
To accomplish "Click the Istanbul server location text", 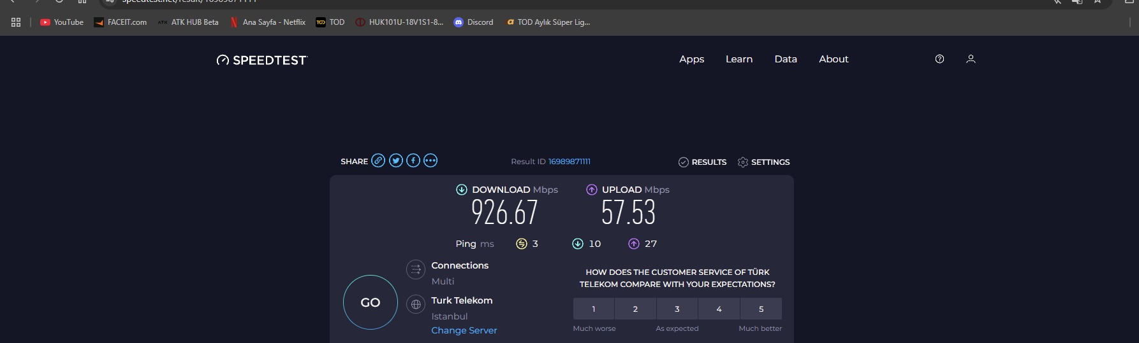I will [x=450, y=316].
